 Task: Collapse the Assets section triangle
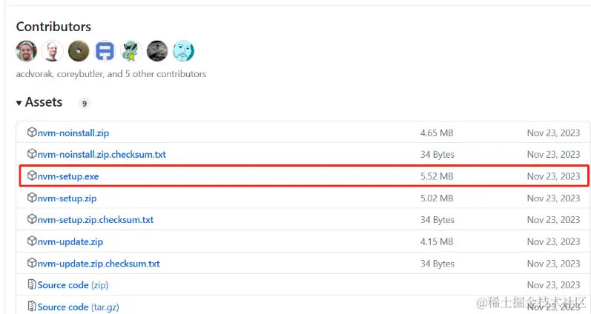[19, 103]
